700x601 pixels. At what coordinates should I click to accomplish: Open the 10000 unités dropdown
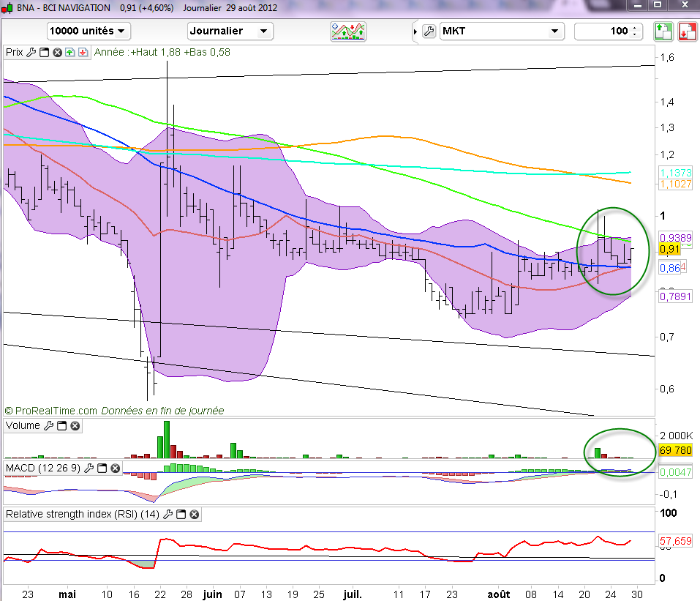[x=89, y=31]
